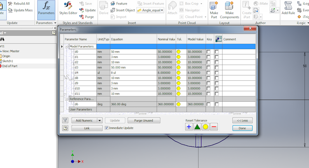Click the filter funnel icon in Parameters dialog
The image size is (309, 168).
tap(65, 120)
